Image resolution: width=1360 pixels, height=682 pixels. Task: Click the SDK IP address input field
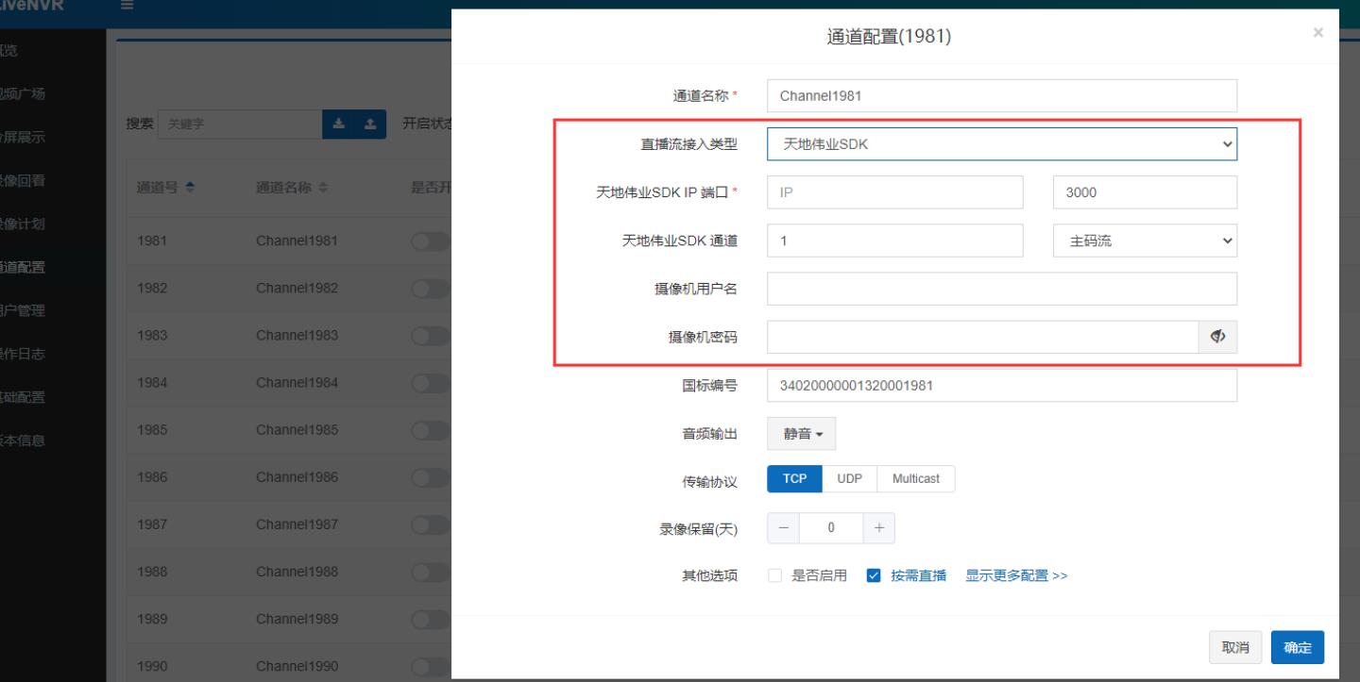pos(895,192)
